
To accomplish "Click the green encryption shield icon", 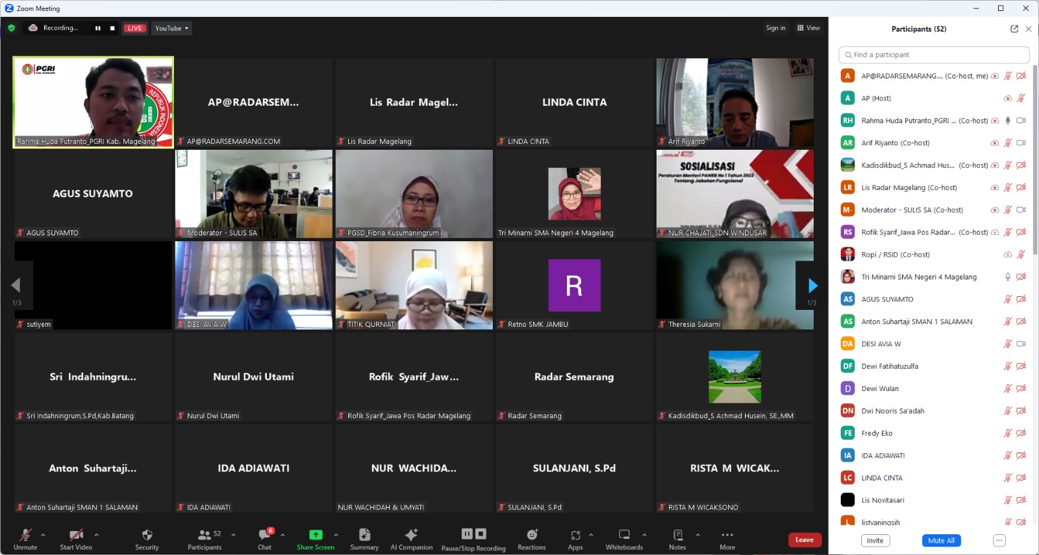I will (x=11, y=28).
